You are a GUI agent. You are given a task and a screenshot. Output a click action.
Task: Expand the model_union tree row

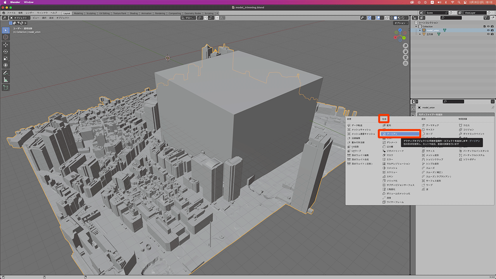point(420,30)
